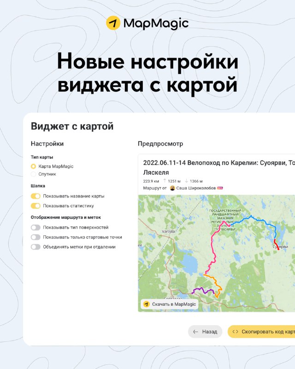Screen dimensions: 295x369
Task: Enable Показывать тип поверхностей toggle
Action: click(36, 227)
